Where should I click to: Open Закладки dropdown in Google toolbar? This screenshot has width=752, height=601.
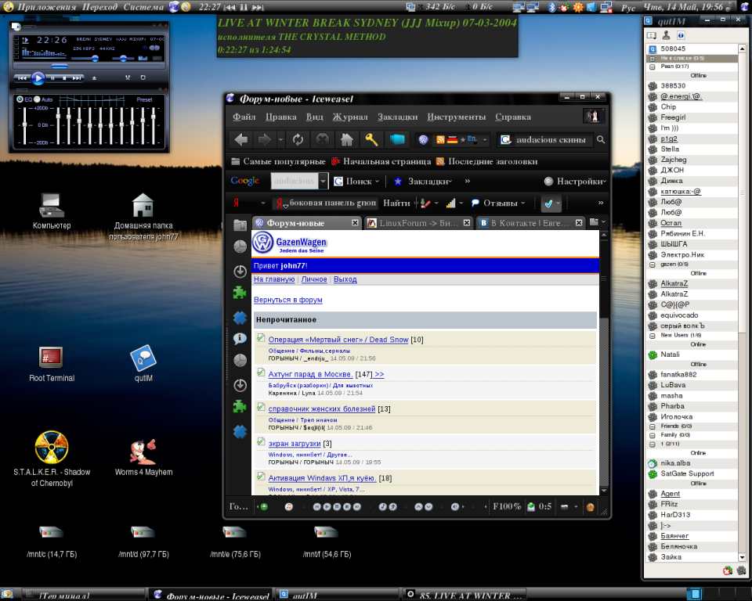click(450, 182)
